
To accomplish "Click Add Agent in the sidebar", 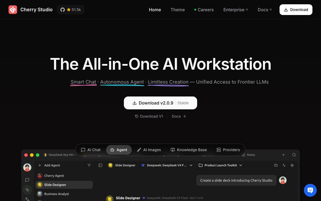I will [49, 165].
